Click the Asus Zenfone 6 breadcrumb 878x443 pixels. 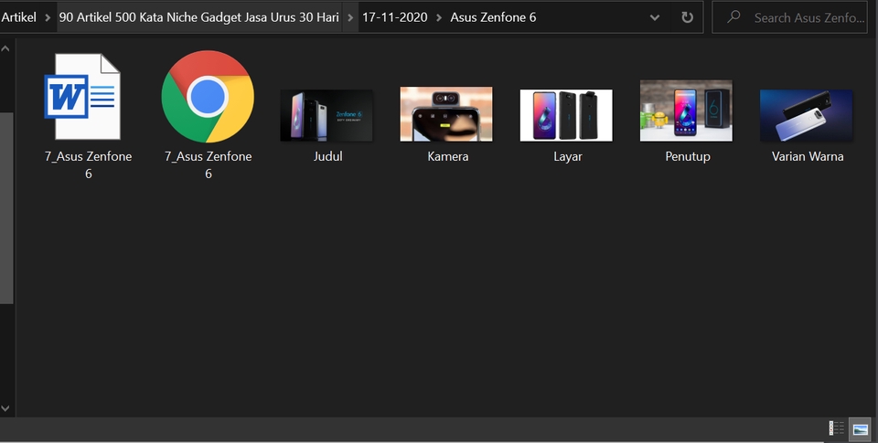click(493, 17)
